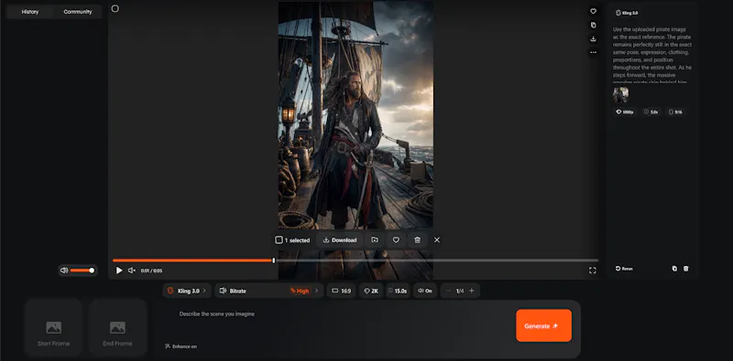
Task: Enter fullscreen video mode
Action: [592, 270]
